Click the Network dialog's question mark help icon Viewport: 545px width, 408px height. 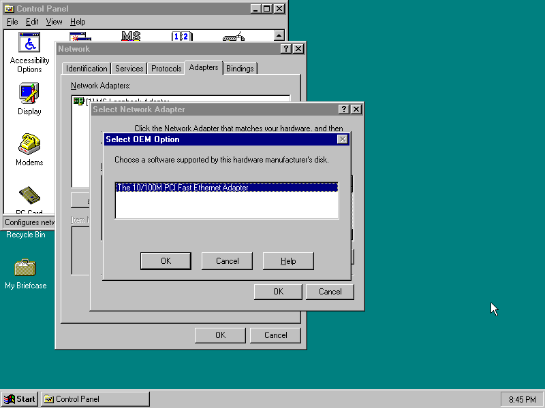(285, 49)
